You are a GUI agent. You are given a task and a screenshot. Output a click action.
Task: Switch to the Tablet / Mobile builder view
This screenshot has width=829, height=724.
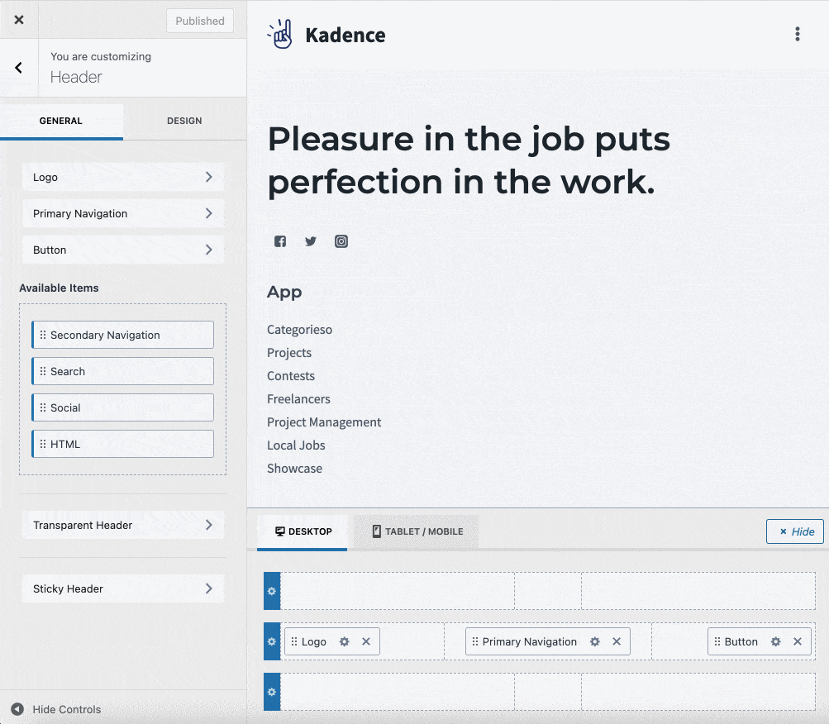pyautogui.click(x=416, y=531)
